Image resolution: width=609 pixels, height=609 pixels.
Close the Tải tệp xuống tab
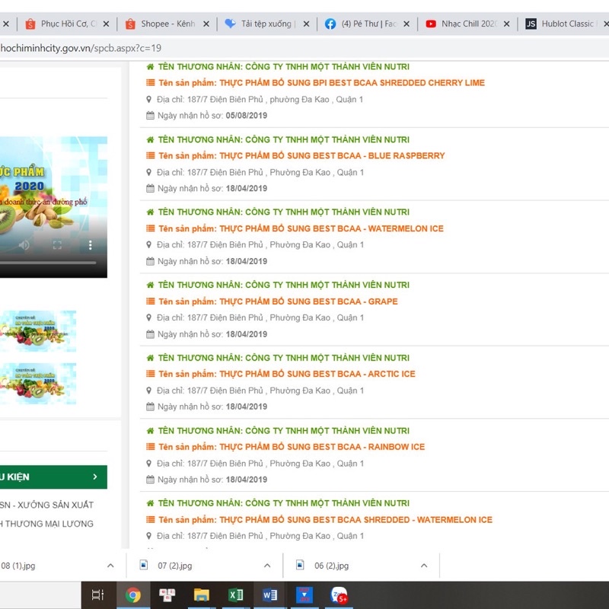pos(306,24)
